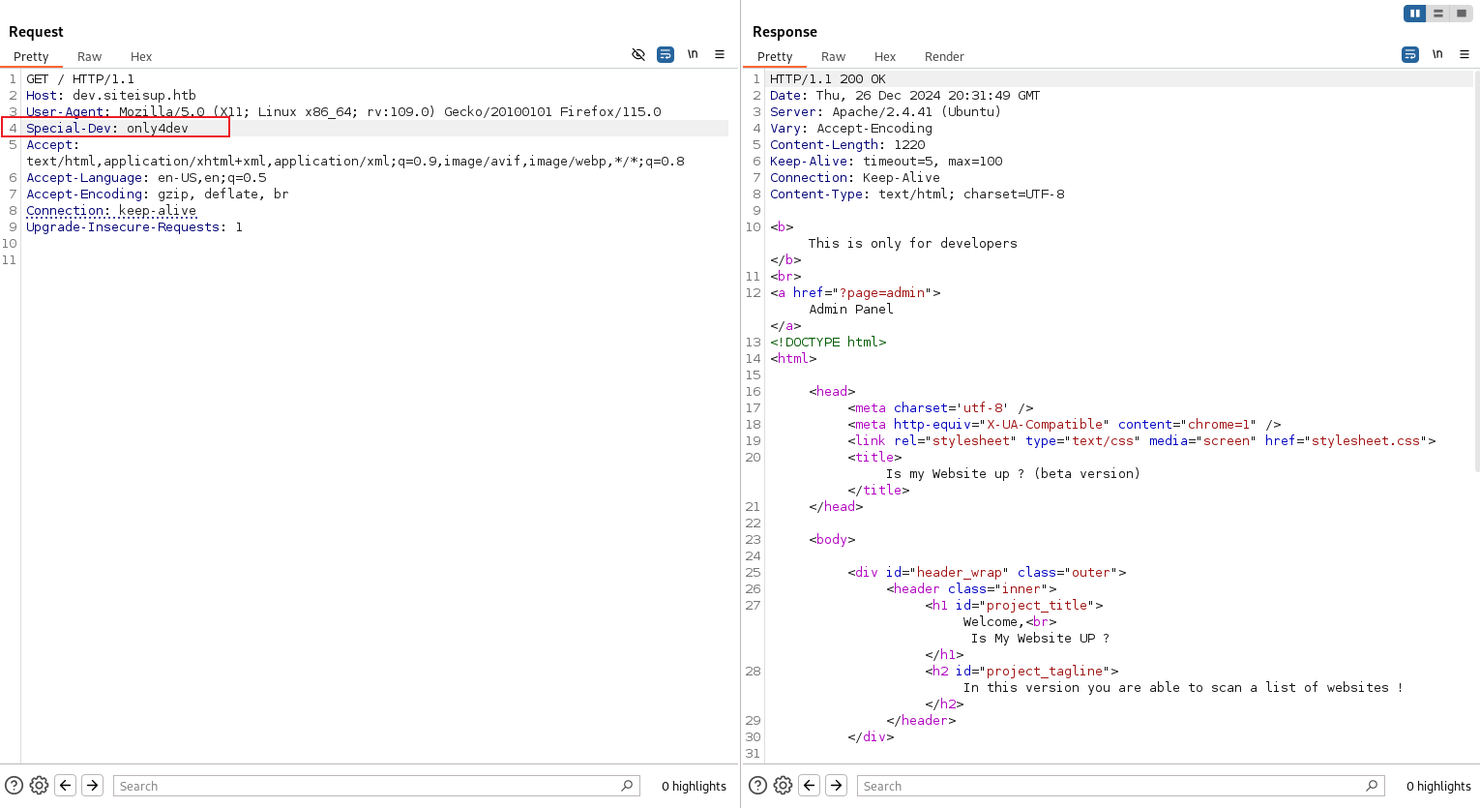Select side-by-side split layout icon
The image size is (1480, 808).
pos(1415,14)
